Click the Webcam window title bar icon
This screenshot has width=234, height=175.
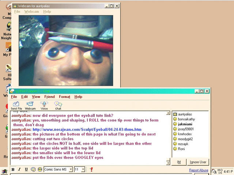(15, 6)
